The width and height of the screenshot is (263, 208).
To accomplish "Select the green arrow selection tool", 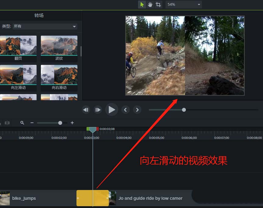I will (142, 5).
